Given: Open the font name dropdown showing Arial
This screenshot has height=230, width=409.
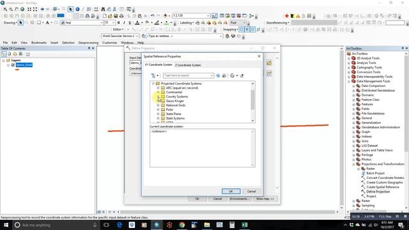Looking at the screenshot, I should [102, 23].
